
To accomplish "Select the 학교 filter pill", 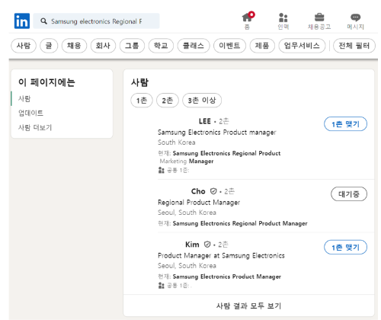I will (x=161, y=46).
